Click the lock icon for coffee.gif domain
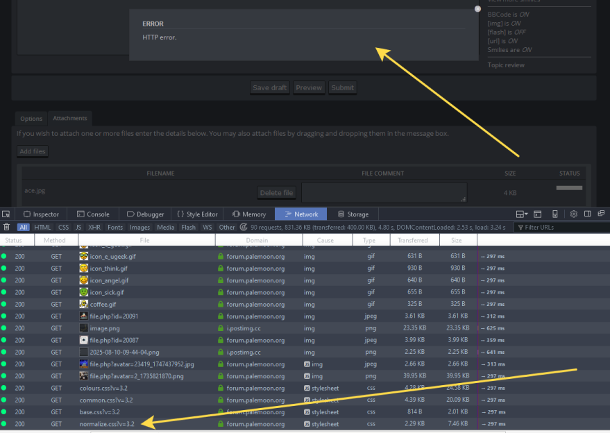 [221, 304]
